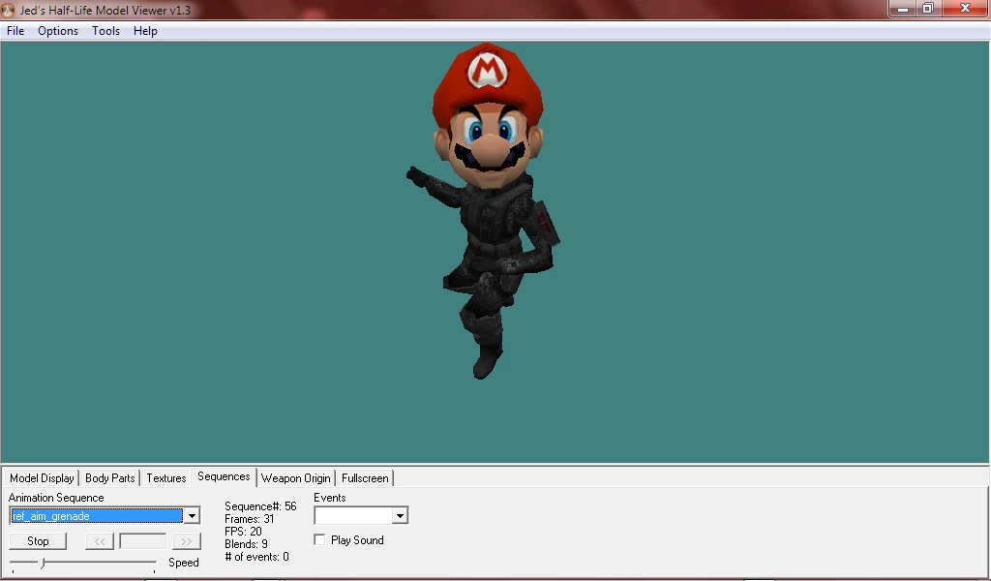Switch to the Body Parts tab
Image resolution: width=991 pixels, height=581 pixels.
pyautogui.click(x=110, y=478)
